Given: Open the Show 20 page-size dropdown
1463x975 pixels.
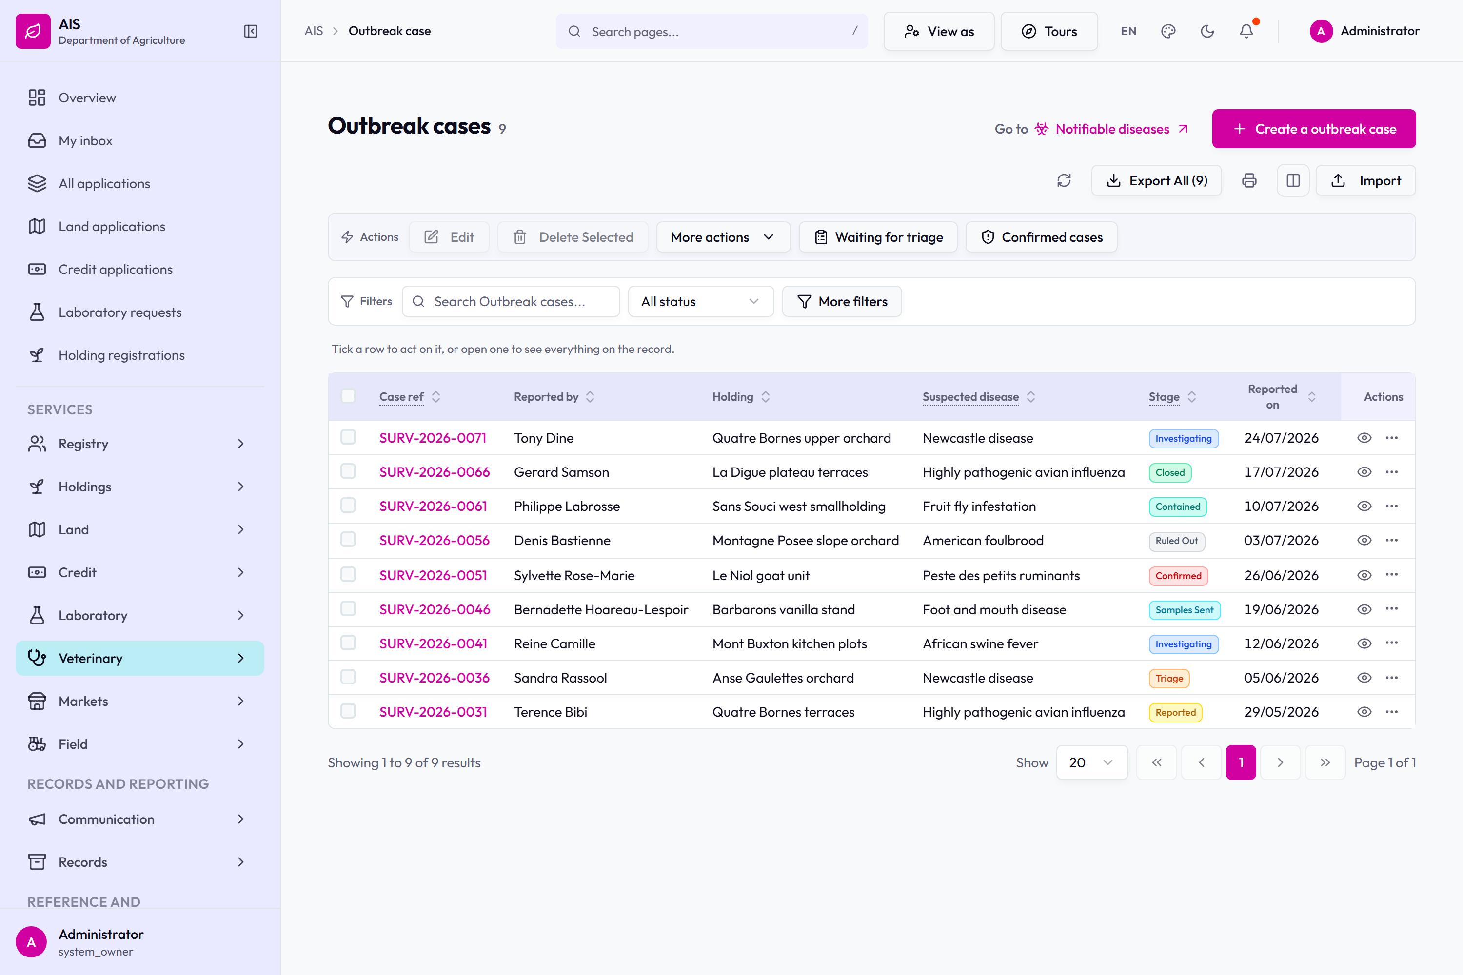Looking at the screenshot, I should pyautogui.click(x=1092, y=762).
